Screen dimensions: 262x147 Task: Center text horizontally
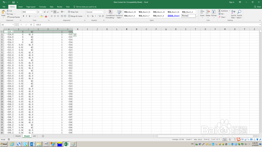pyautogui.click(x=55, y=16)
